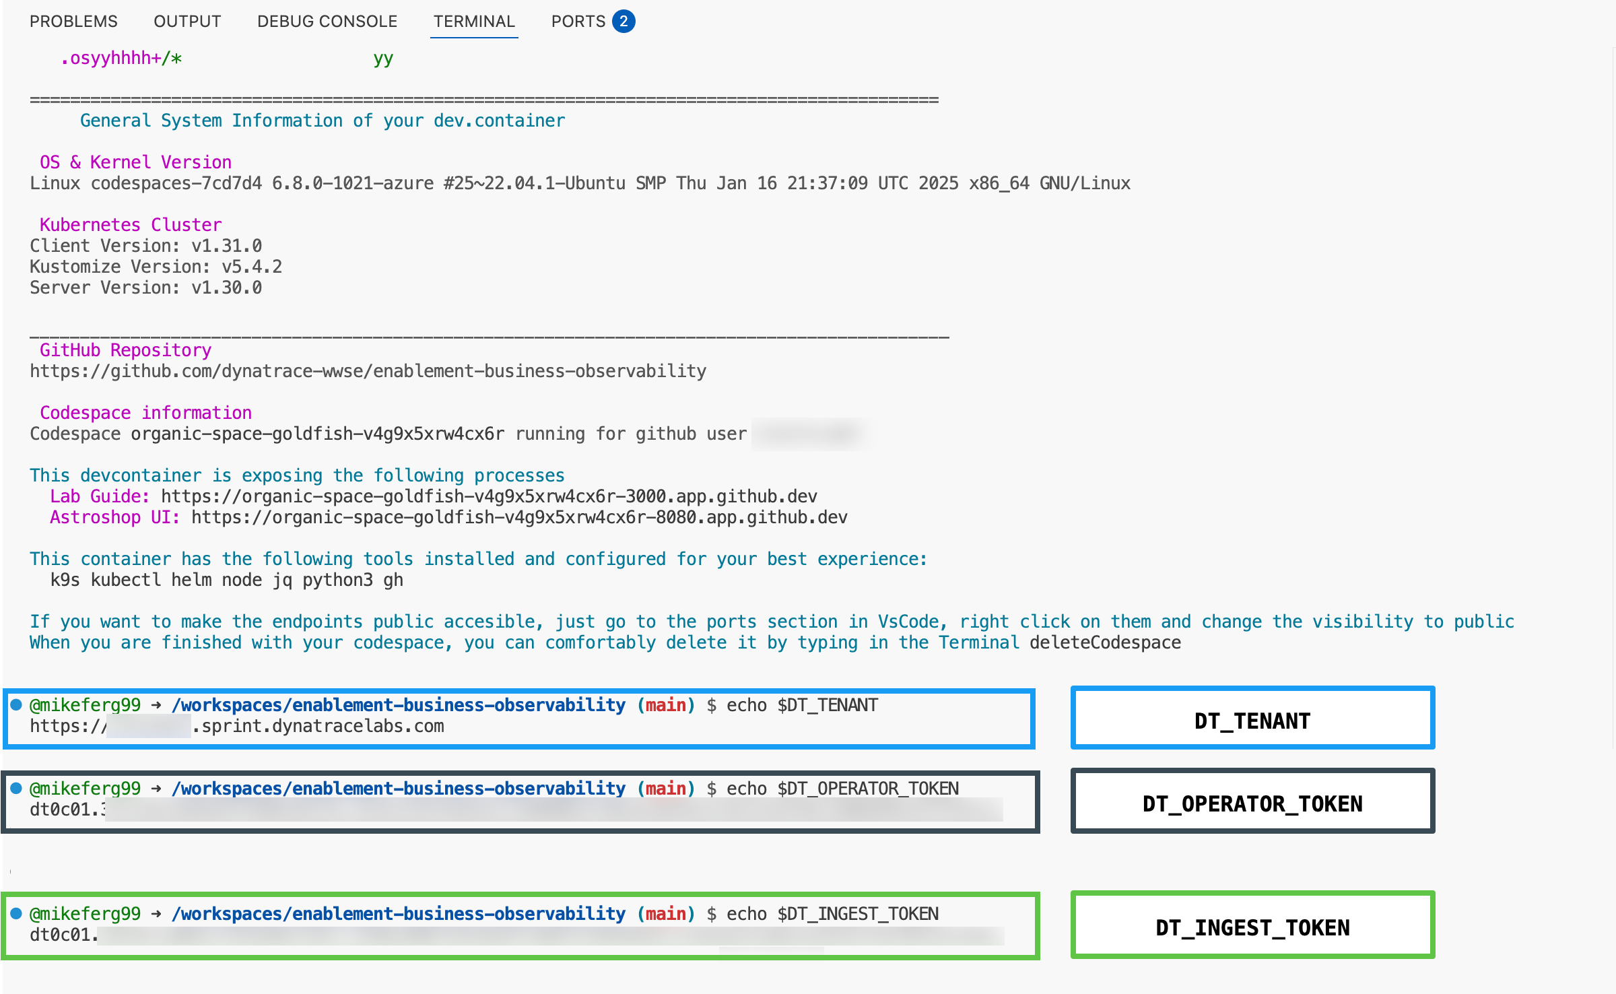Click the 'General System Information of your dev.container' title
Image resolution: width=1616 pixels, height=994 pixels.
point(323,121)
